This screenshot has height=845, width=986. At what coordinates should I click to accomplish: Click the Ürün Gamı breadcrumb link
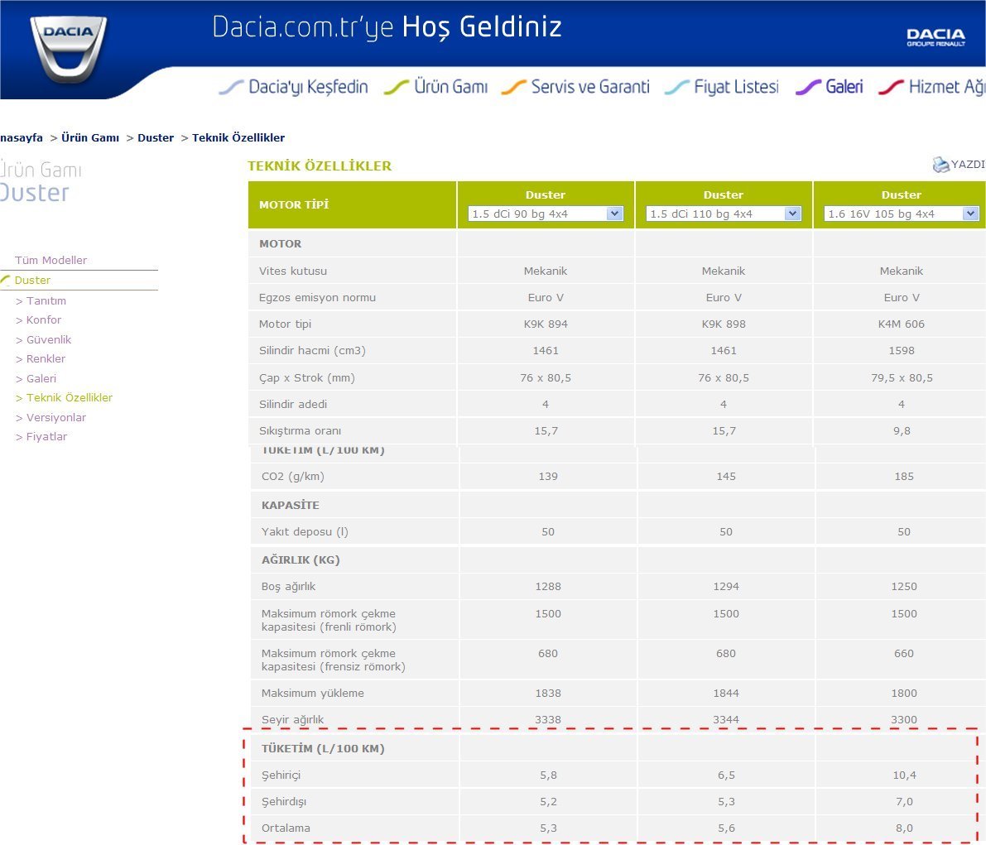click(x=90, y=137)
